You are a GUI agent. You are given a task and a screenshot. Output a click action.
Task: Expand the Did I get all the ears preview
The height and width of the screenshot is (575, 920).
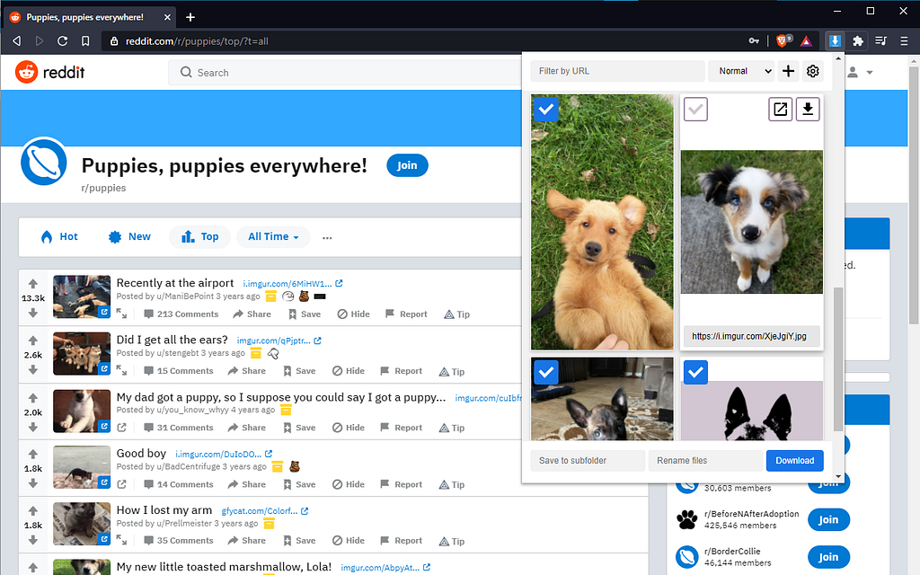coord(121,371)
